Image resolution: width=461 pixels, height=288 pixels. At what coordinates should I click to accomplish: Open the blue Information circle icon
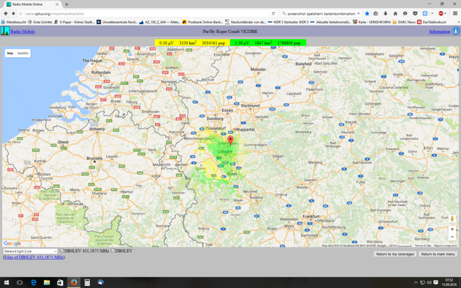[455, 31]
